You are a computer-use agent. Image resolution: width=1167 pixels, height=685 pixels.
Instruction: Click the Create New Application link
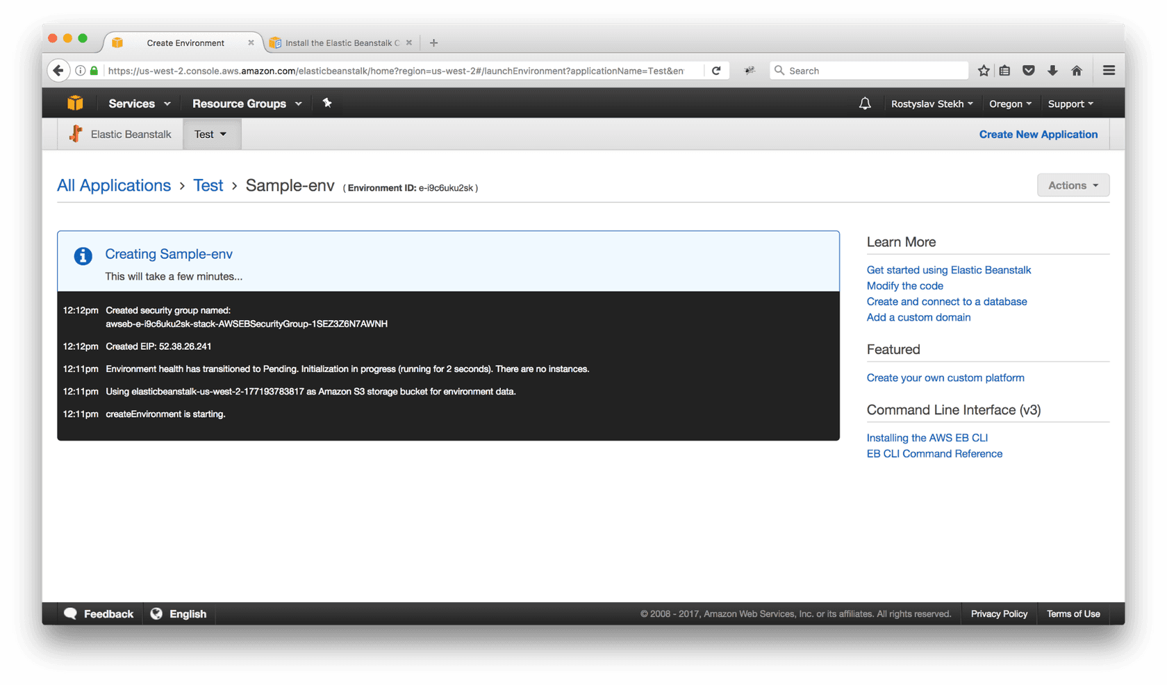click(1038, 134)
